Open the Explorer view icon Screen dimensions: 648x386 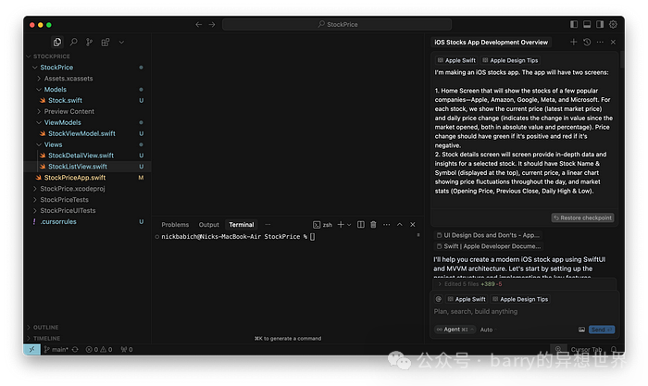[57, 42]
